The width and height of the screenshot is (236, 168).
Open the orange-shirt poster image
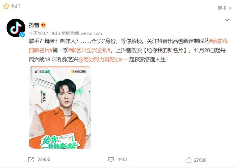click(60, 107)
